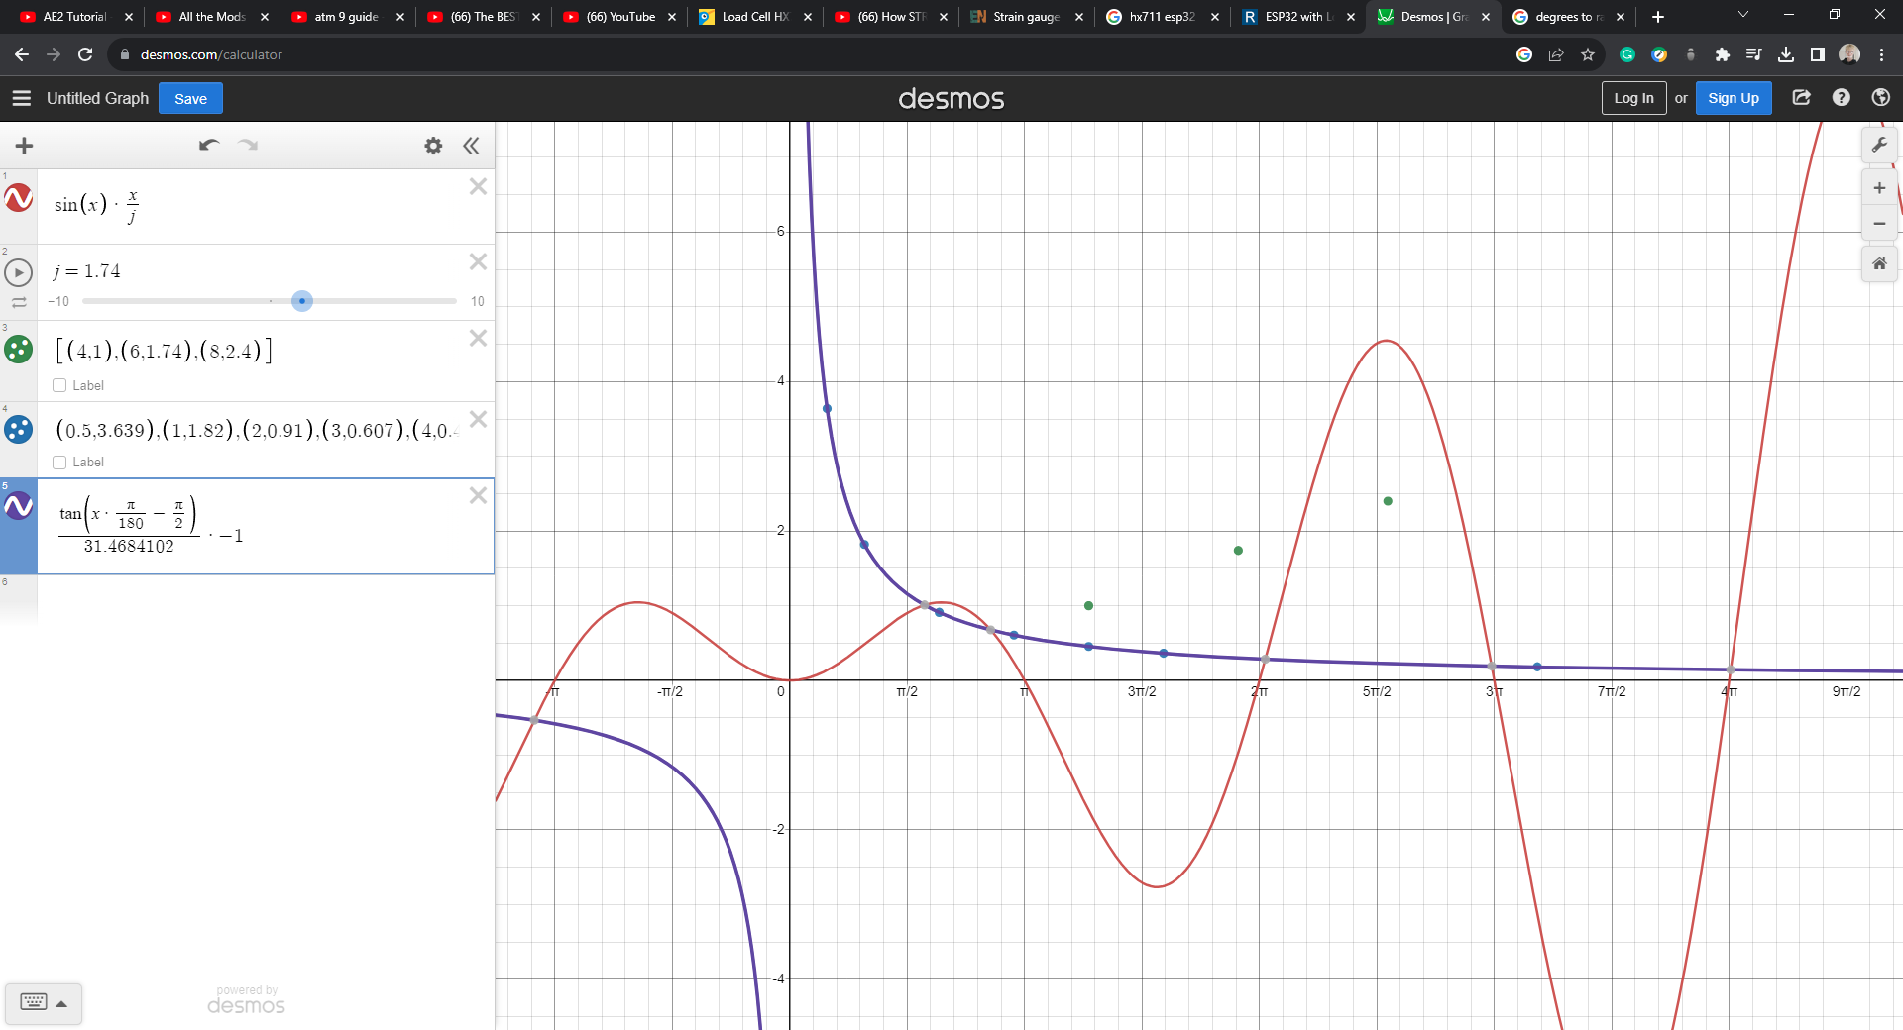The height and width of the screenshot is (1030, 1903).
Task: Click the Log In button
Action: [x=1632, y=98]
